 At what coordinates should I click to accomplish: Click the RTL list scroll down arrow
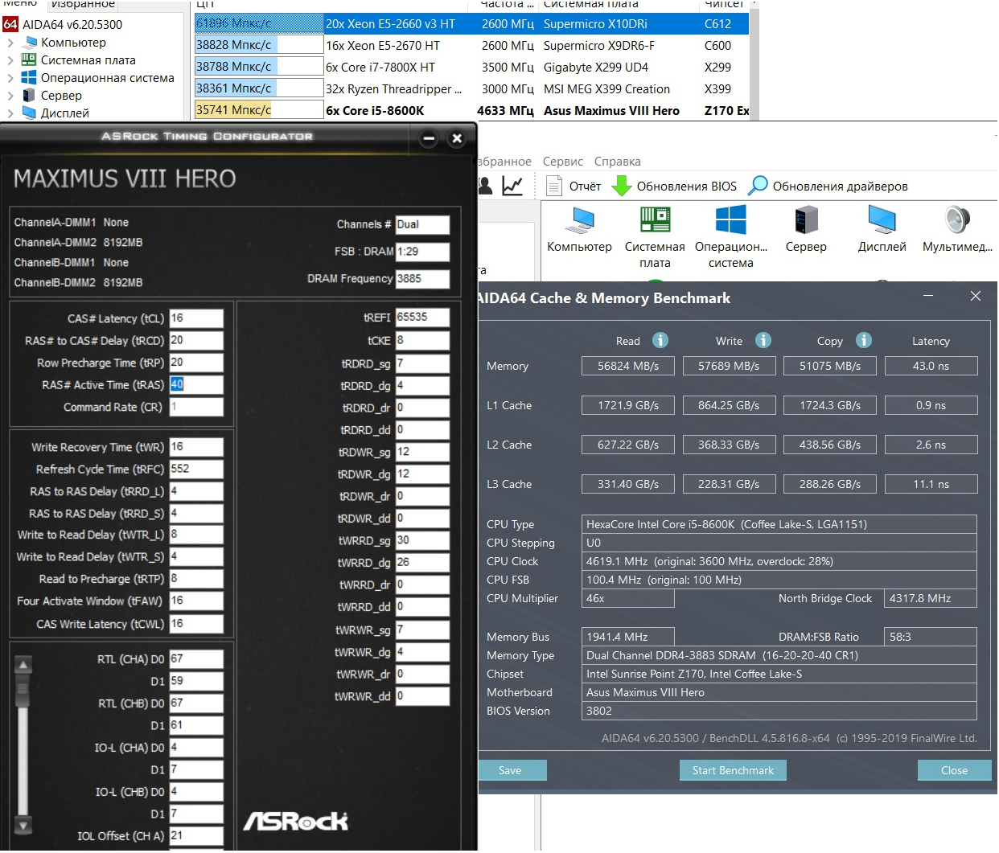[x=23, y=825]
